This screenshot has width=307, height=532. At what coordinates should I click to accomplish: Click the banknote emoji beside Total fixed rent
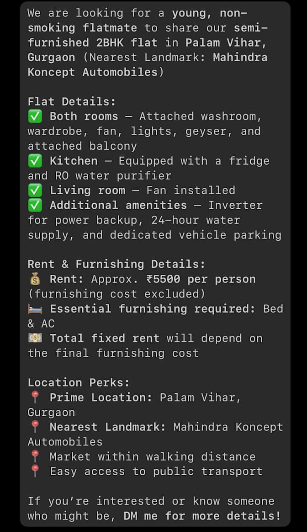click(35, 338)
